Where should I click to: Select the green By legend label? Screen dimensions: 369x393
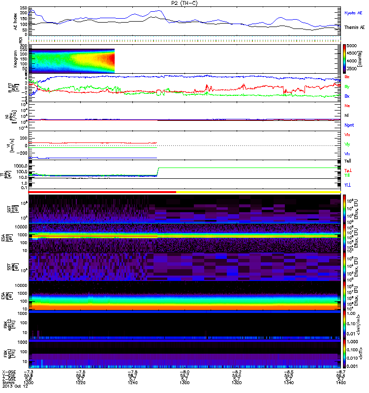[347, 86]
